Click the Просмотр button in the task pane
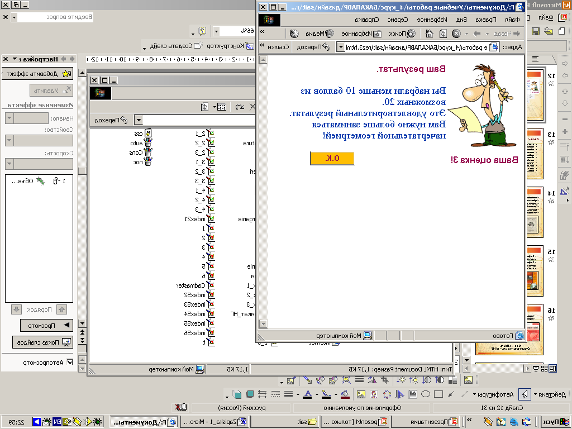 [46, 326]
